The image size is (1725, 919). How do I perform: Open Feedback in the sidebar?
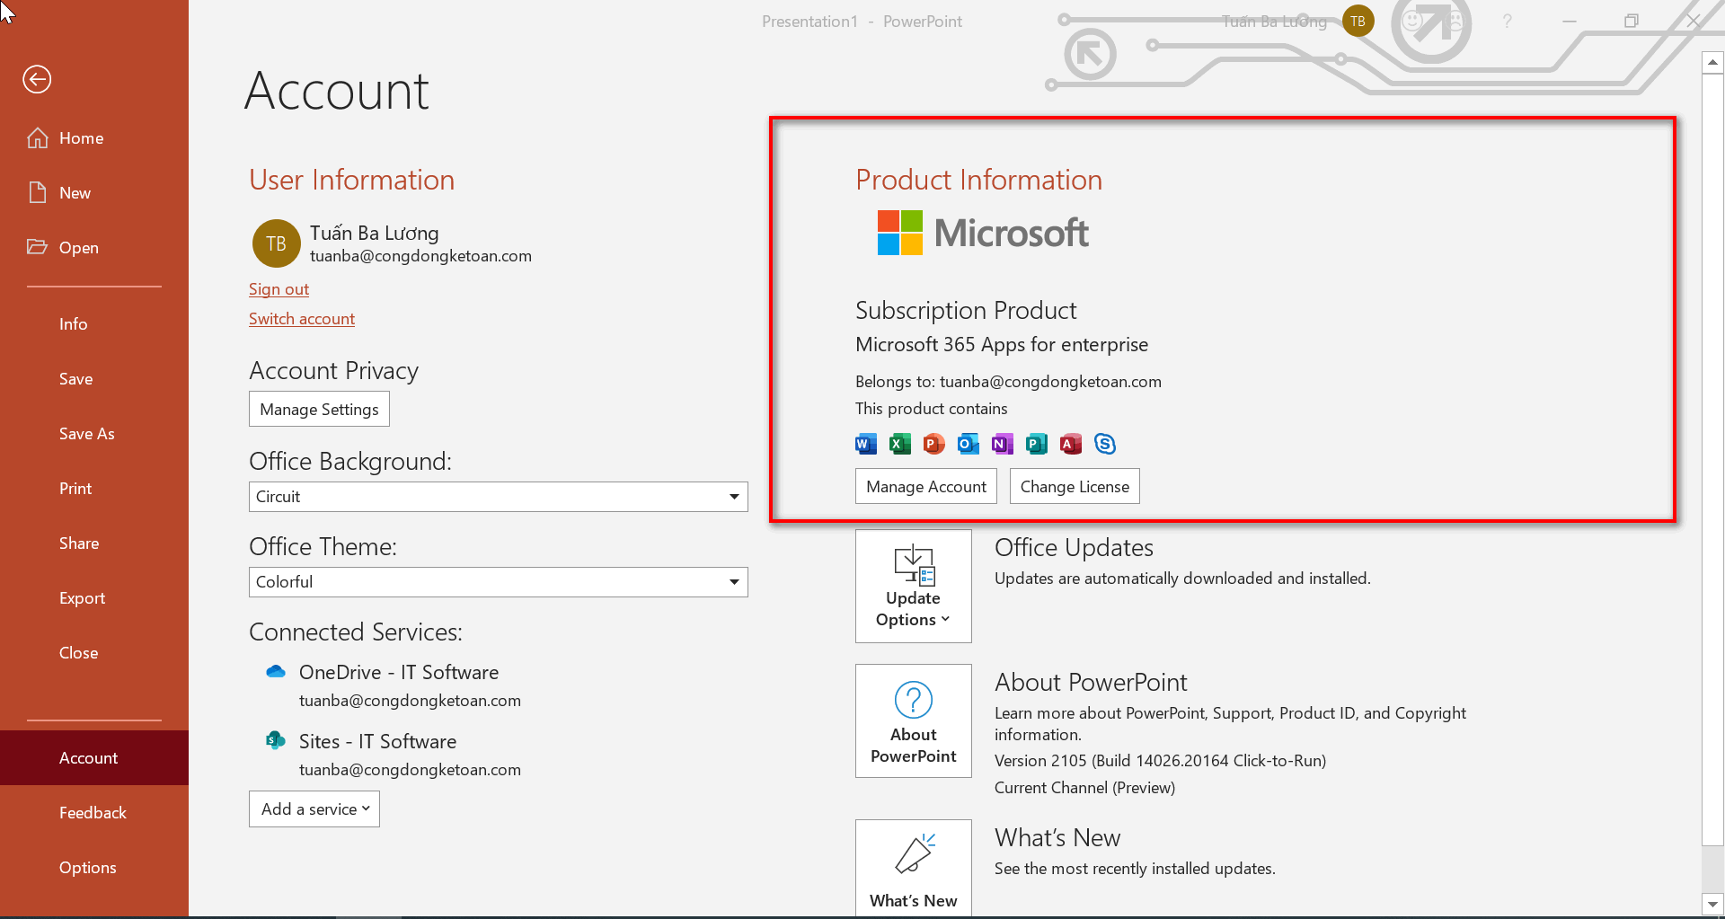tap(94, 813)
